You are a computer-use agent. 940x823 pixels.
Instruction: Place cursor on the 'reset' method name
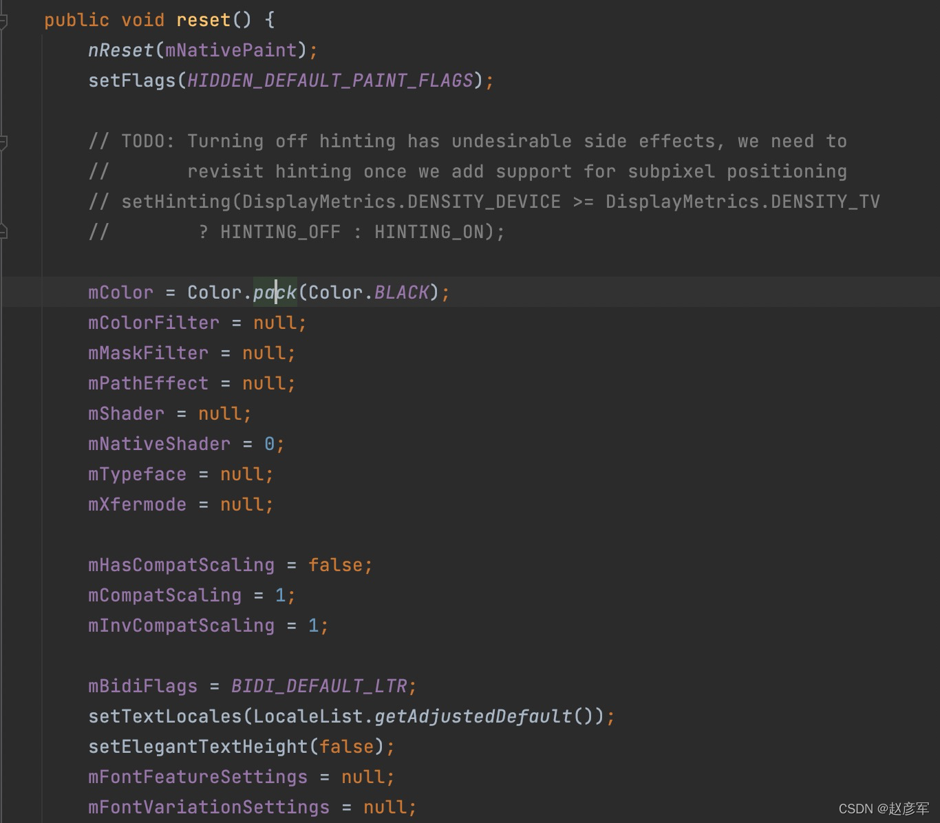click(x=203, y=20)
